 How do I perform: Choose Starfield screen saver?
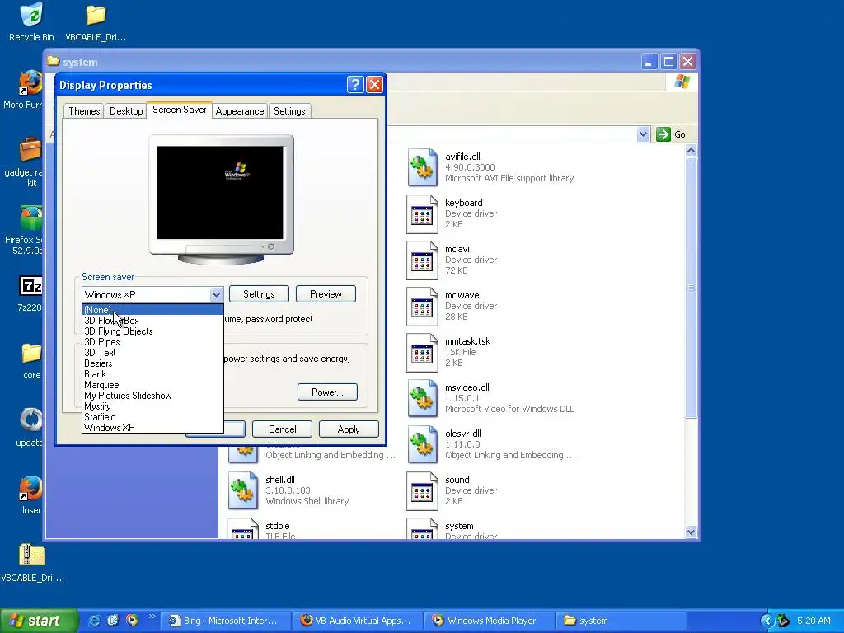click(x=152, y=416)
